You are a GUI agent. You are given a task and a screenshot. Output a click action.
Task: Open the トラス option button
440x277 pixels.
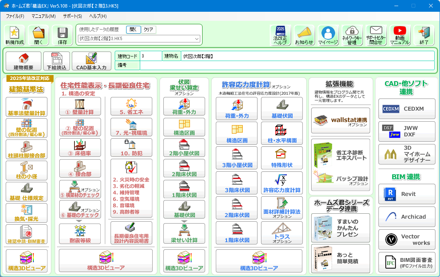click(282, 233)
